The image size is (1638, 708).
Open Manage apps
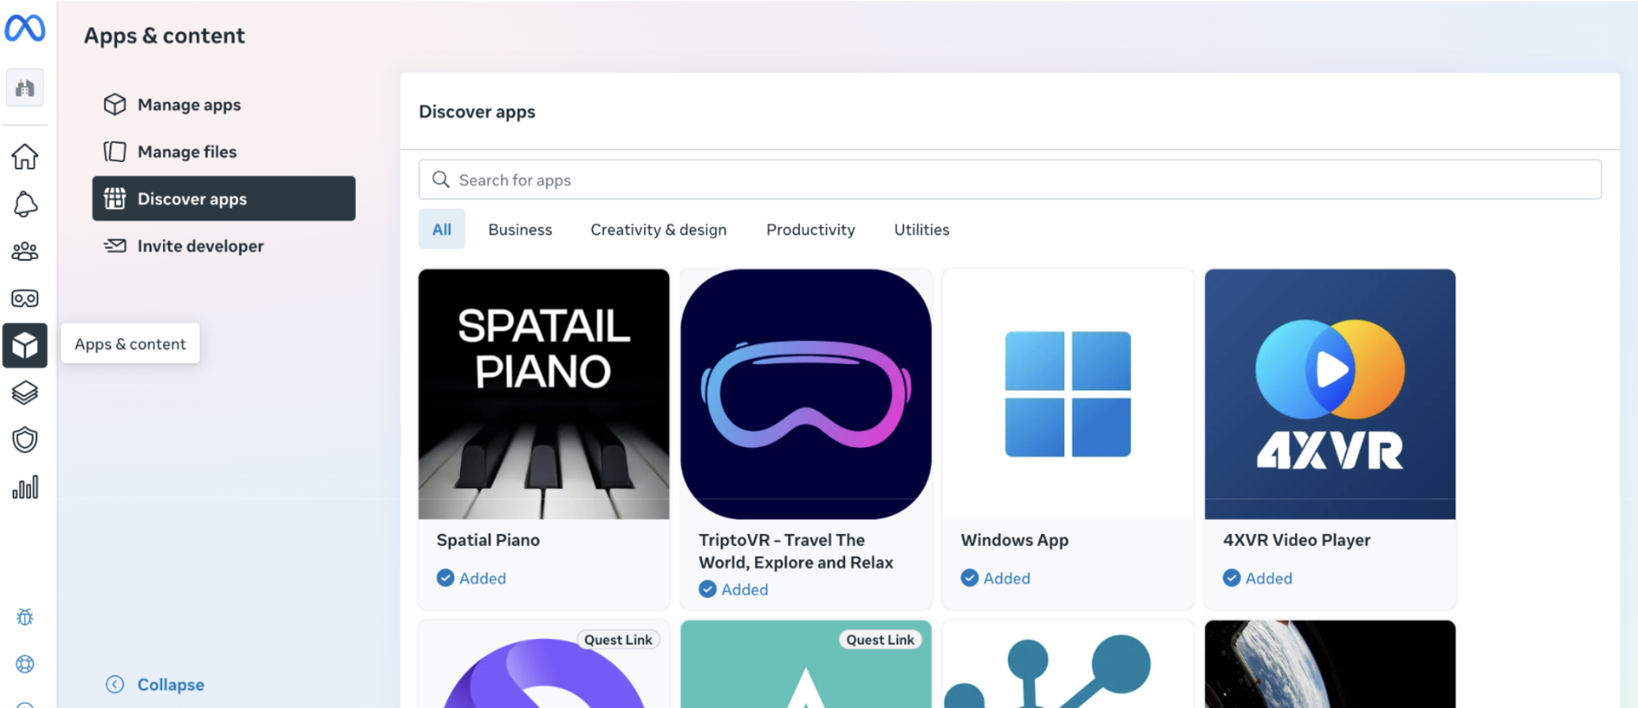click(x=224, y=104)
